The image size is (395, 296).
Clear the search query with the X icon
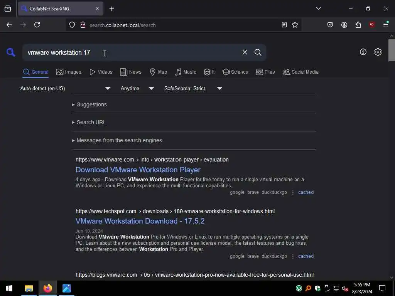[245, 52]
